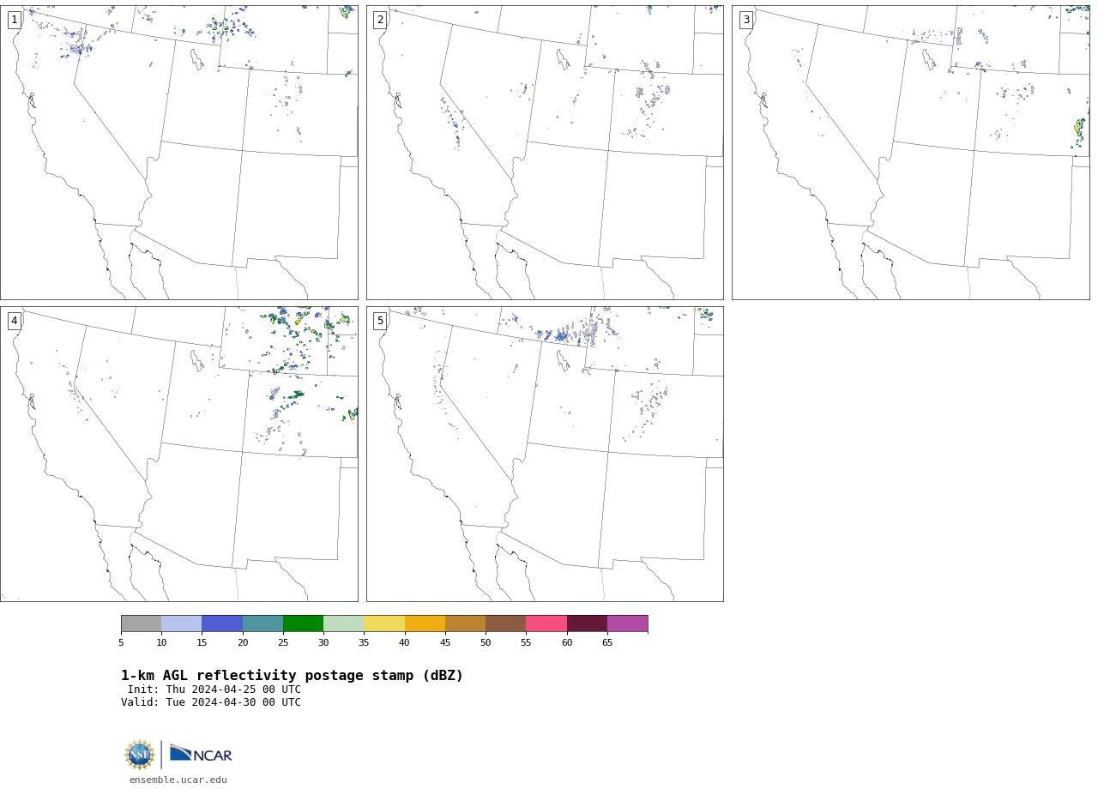Select the yellow 35-40 dBZ swatch

(x=384, y=623)
